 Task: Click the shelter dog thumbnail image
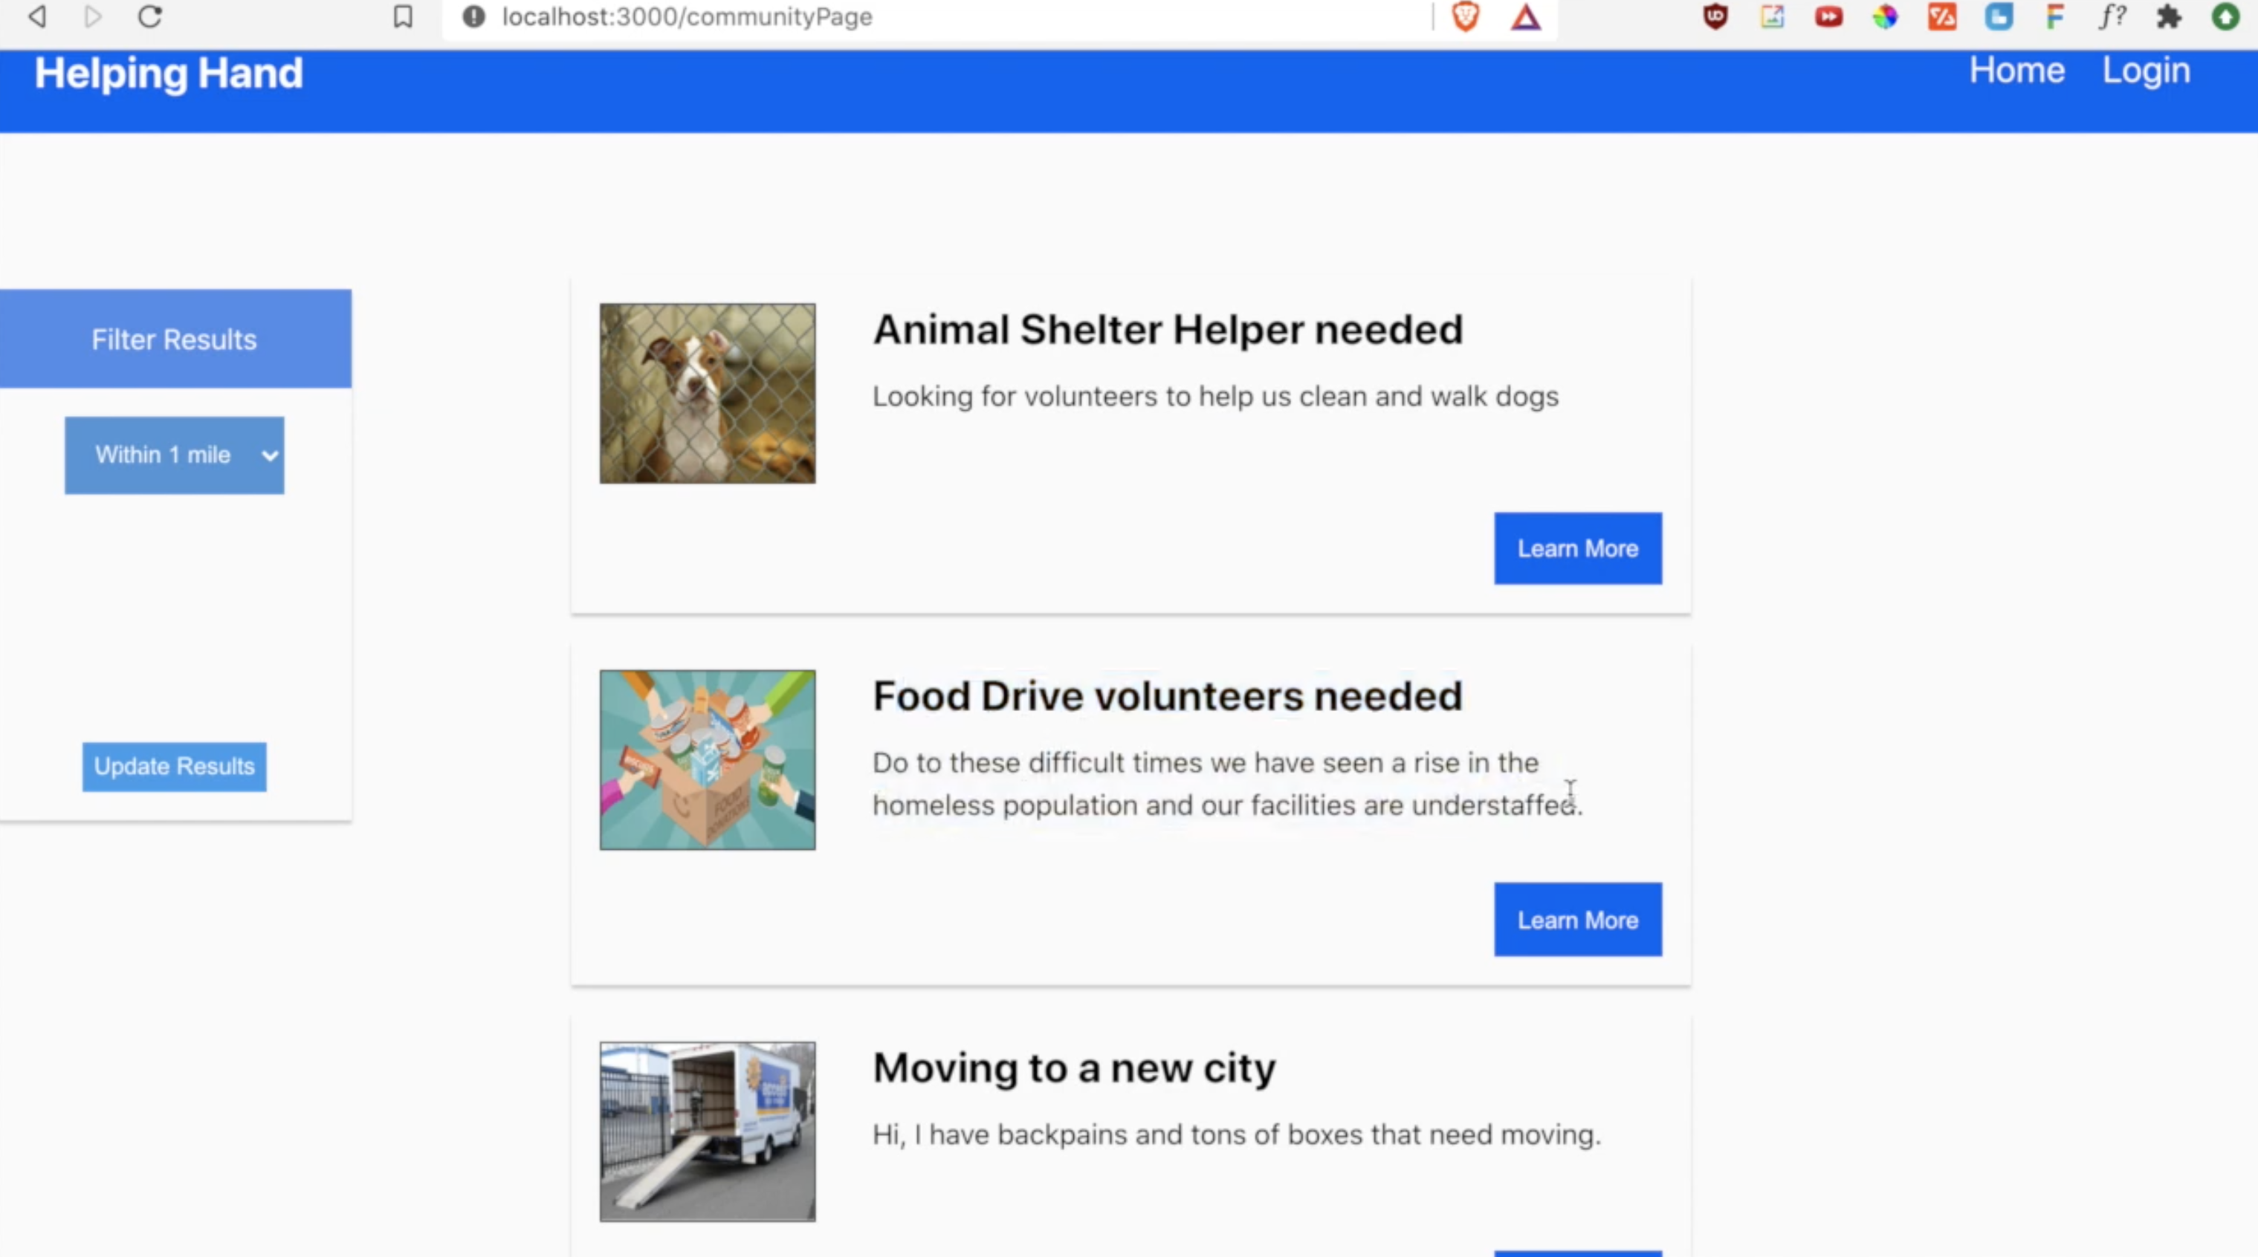point(707,393)
